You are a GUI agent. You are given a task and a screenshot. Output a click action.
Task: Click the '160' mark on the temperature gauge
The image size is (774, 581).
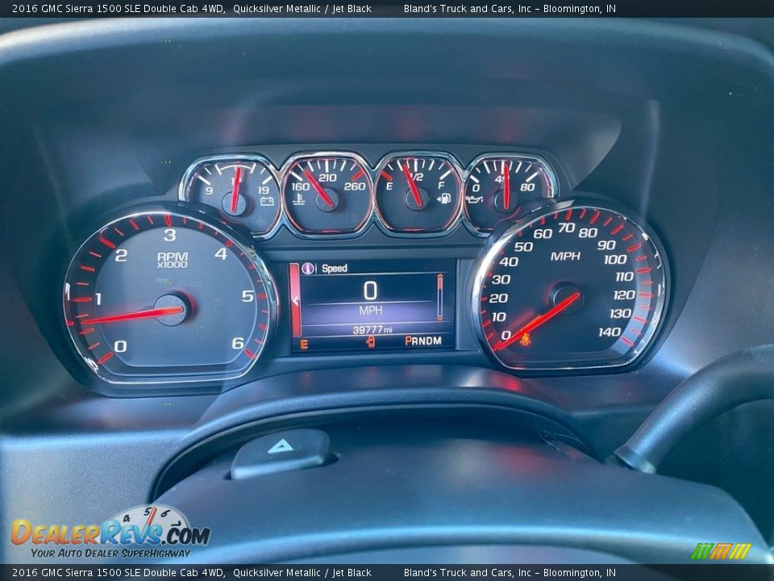300,186
